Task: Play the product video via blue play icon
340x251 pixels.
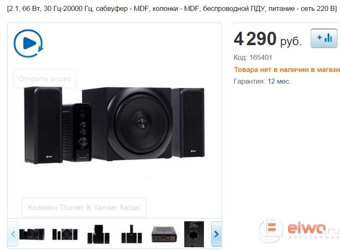Action: [28, 43]
